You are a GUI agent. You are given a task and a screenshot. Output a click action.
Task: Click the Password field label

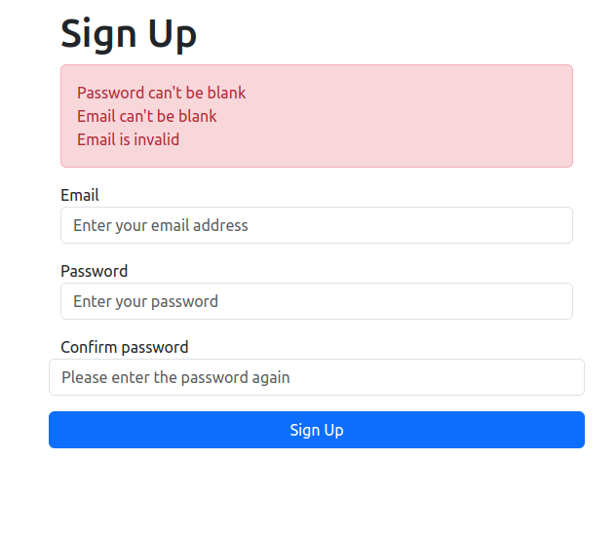coord(94,271)
